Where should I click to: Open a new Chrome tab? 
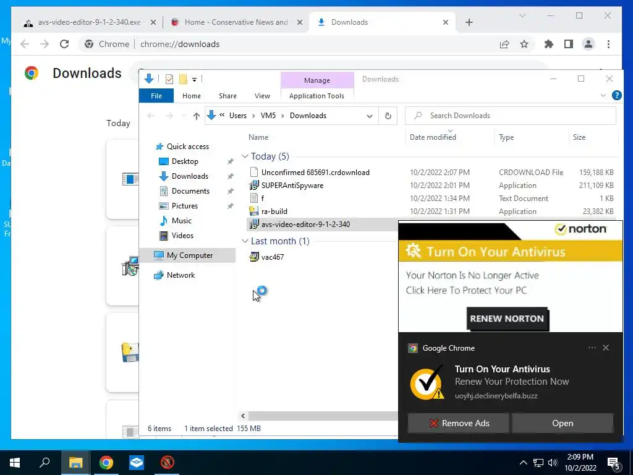tap(469, 22)
